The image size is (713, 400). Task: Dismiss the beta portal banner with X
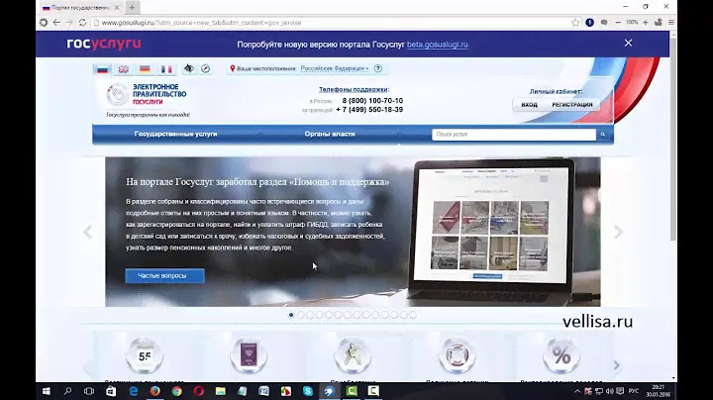628,44
